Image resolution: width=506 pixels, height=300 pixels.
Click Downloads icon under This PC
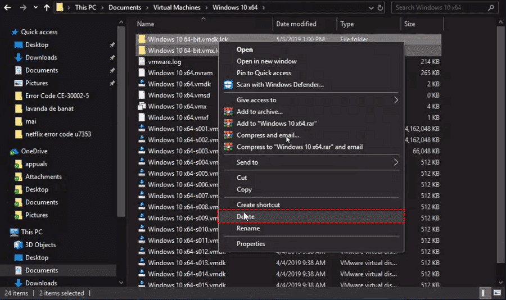coord(19,283)
